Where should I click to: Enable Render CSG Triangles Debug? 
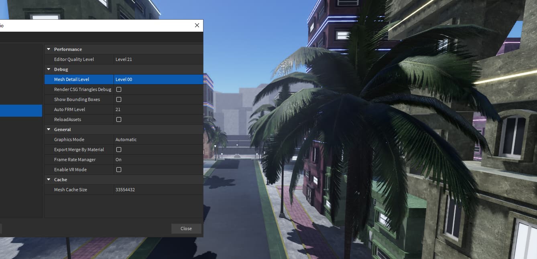[x=118, y=89]
